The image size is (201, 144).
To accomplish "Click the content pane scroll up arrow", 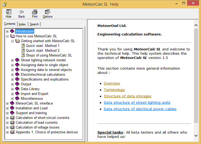I will pyautogui.click(x=196, y=25).
